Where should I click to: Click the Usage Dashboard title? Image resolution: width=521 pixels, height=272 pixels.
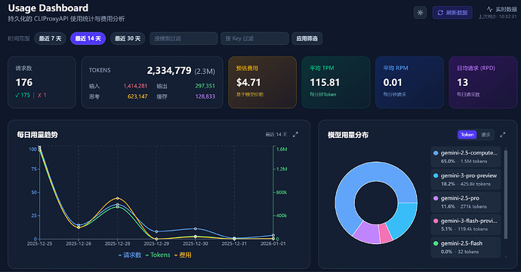tap(48, 8)
